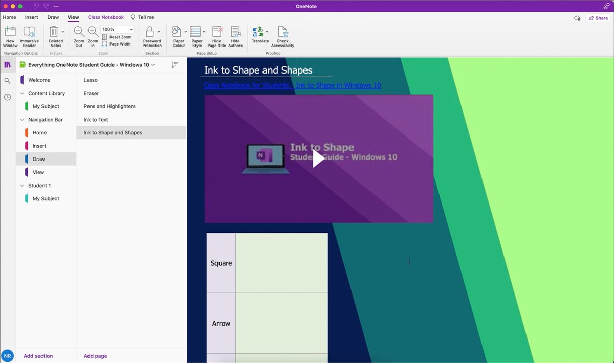Click the Ink to Shape and Shapes page title

[258, 70]
